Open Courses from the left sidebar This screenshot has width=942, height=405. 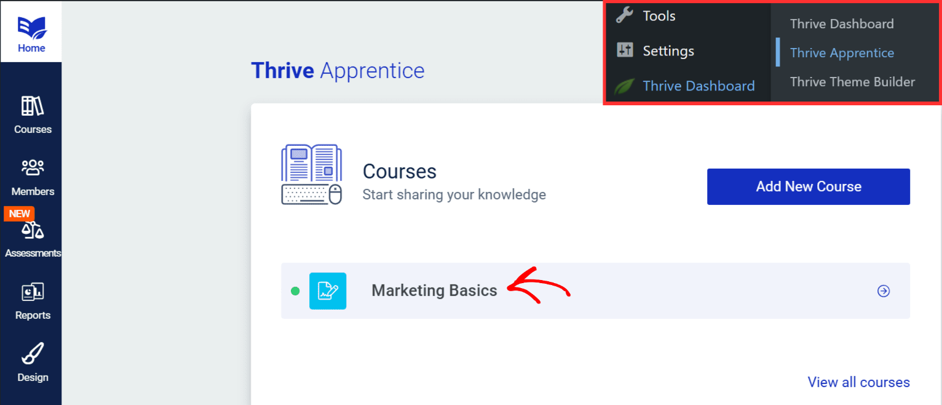pyautogui.click(x=33, y=115)
